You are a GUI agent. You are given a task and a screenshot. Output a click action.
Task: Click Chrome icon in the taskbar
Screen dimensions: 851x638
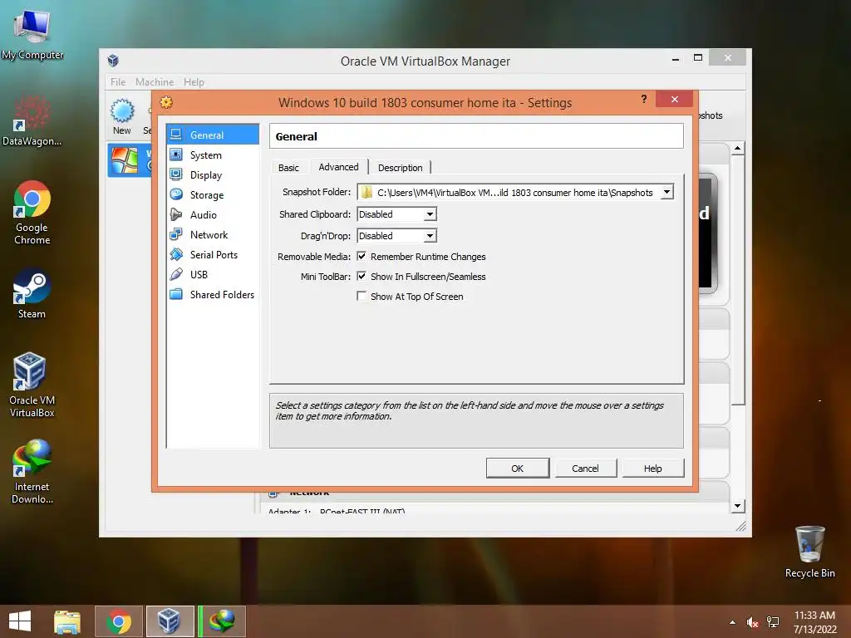click(x=119, y=621)
